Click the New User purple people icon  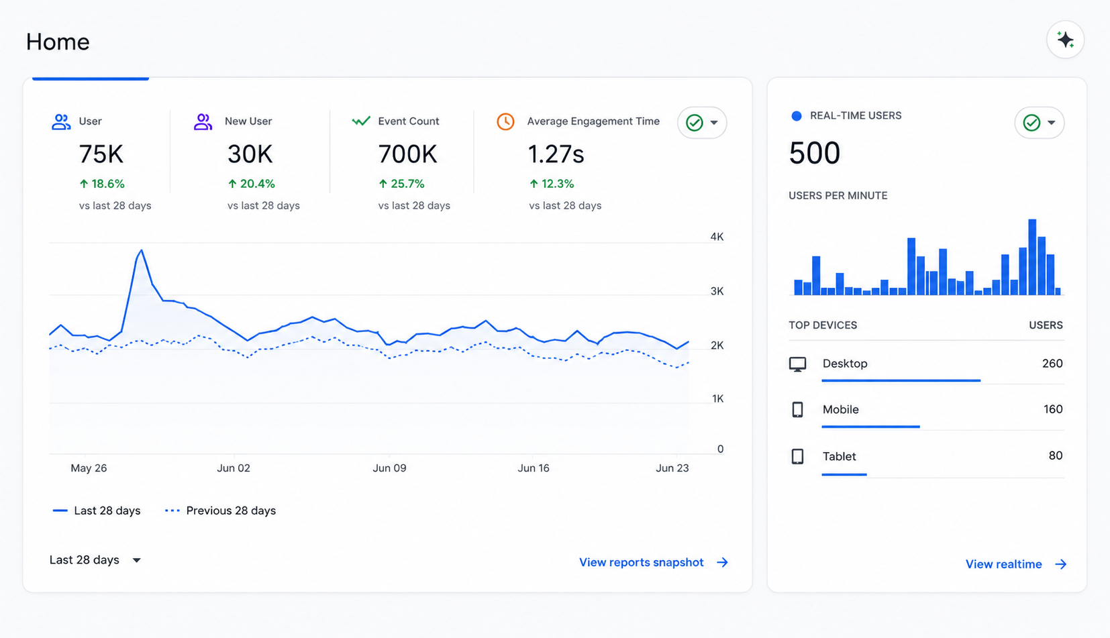click(x=203, y=121)
